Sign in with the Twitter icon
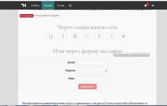The height and width of the screenshot is (106, 167). (x=123, y=36)
